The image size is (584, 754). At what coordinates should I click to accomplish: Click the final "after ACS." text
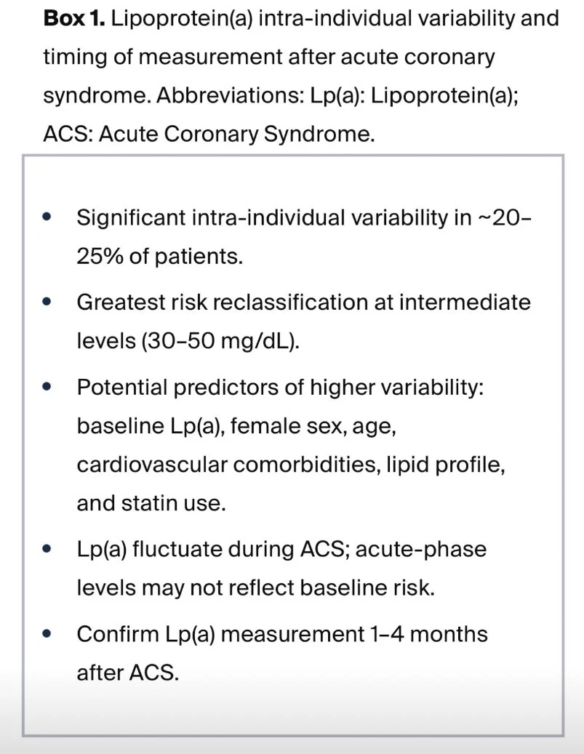click(127, 672)
